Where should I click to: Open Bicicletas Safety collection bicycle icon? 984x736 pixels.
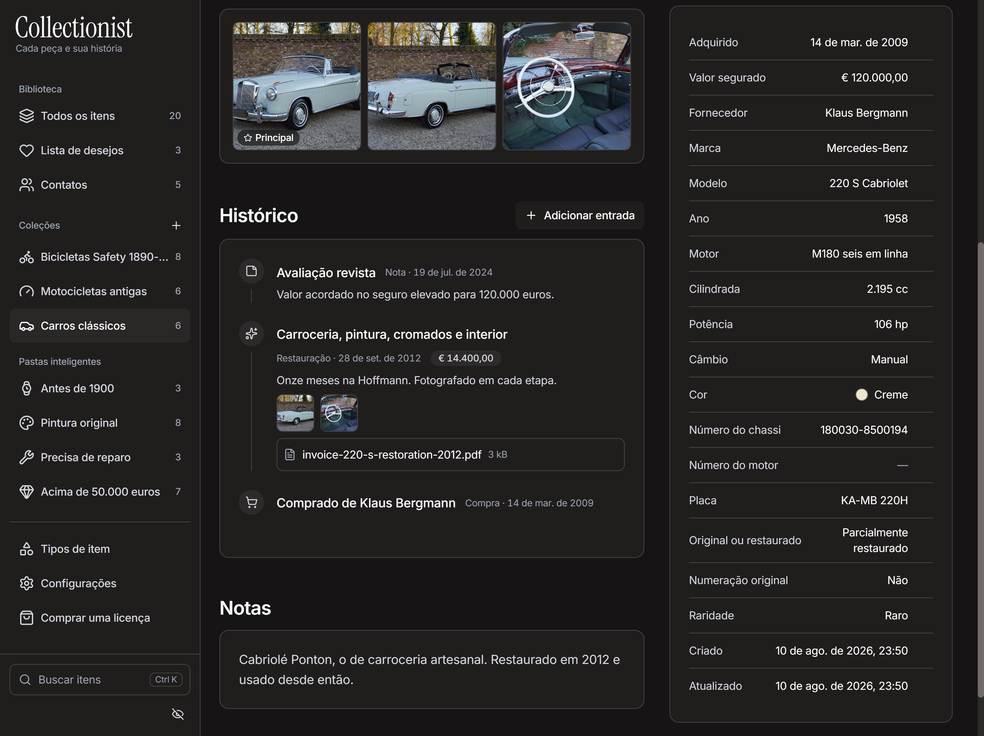(27, 257)
